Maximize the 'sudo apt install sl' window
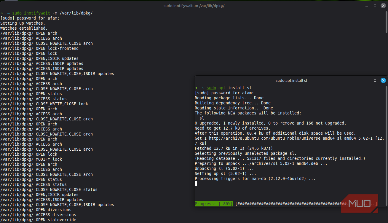Screen dimensions: 388x223 click(x=375, y=80)
